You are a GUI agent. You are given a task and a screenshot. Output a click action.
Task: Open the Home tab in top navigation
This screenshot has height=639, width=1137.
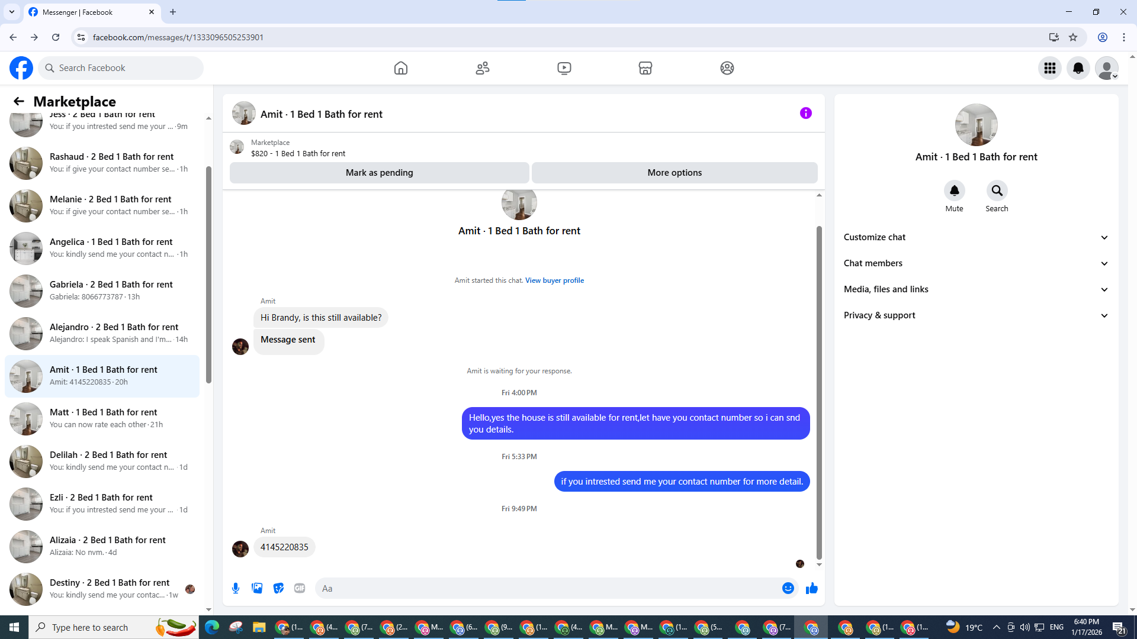click(401, 68)
